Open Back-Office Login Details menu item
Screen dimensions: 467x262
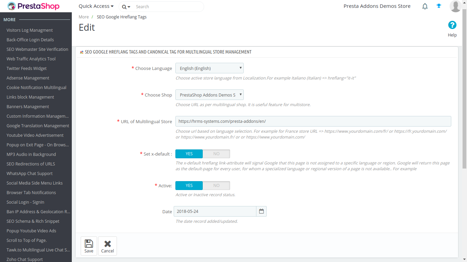(x=30, y=40)
